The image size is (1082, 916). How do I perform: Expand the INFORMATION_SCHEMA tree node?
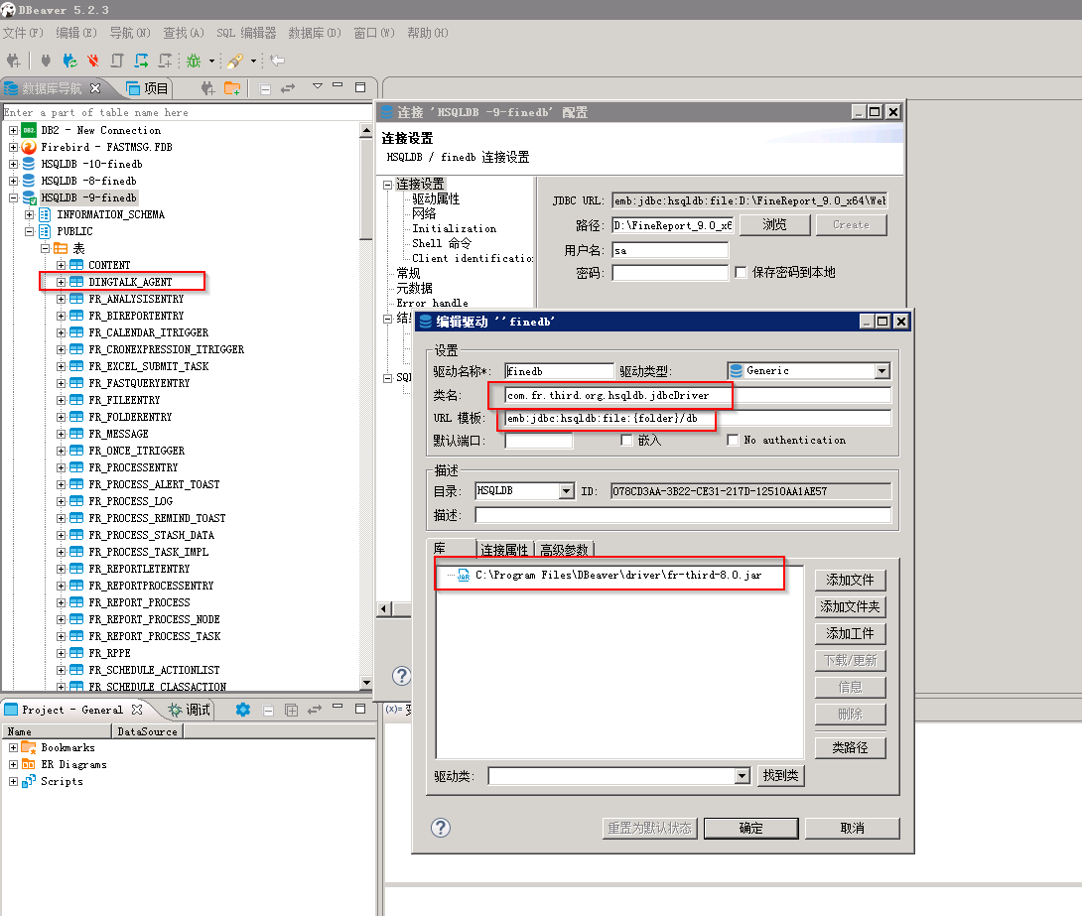tap(29, 214)
